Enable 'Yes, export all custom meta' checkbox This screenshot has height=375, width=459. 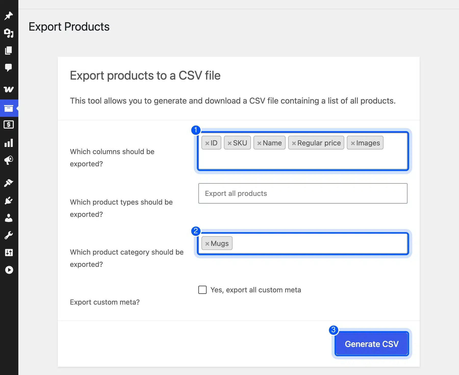click(x=202, y=290)
